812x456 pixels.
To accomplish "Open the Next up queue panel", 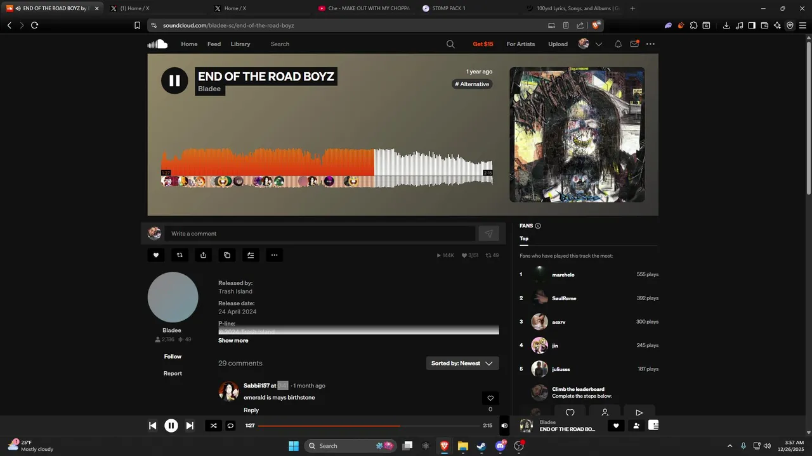I will pos(653,426).
